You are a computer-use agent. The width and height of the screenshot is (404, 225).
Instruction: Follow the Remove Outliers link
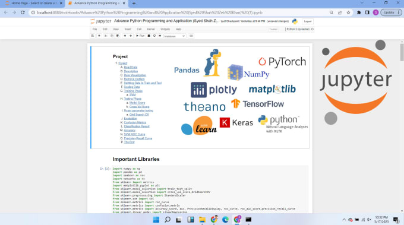coord(134,79)
